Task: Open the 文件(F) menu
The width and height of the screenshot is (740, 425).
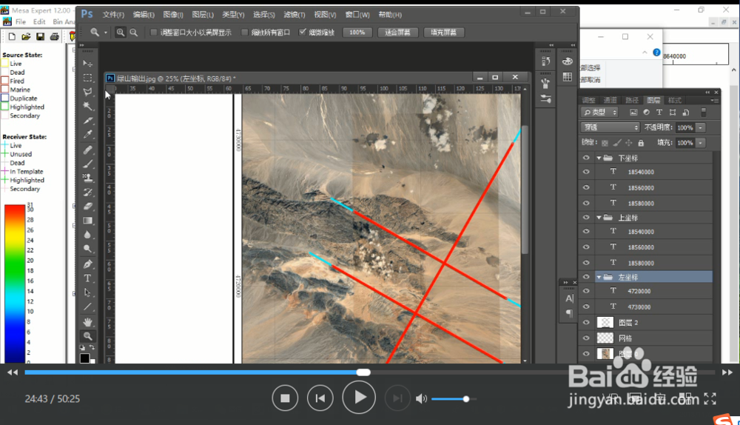Action: [x=113, y=15]
